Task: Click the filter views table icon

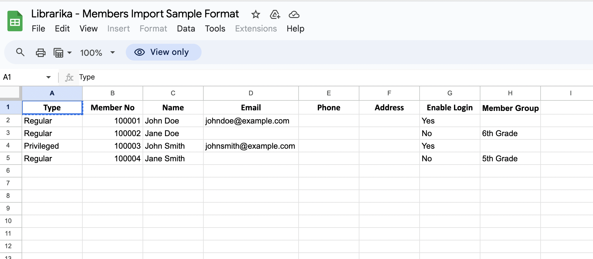Action: coord(58,53)
